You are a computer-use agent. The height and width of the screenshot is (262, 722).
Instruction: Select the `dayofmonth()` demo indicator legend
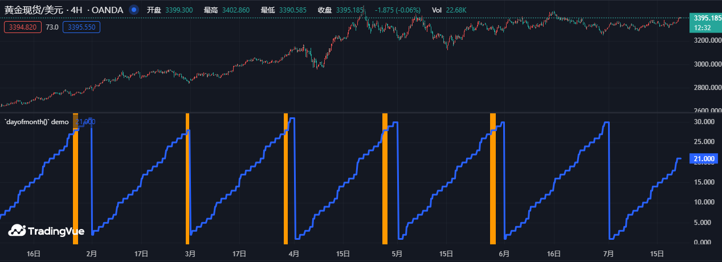(x=37, y=122)
